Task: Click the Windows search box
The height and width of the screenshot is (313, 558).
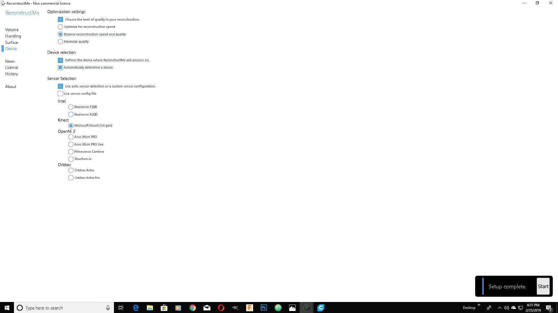Action: pos(64,308)
